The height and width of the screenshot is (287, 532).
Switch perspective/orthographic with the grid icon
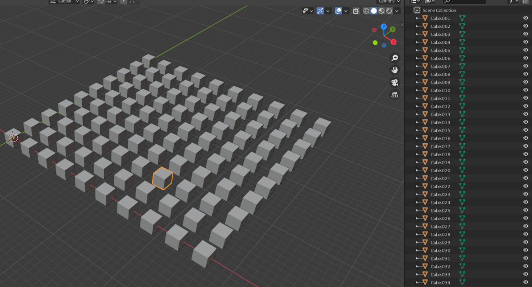[x=395, y=94]
